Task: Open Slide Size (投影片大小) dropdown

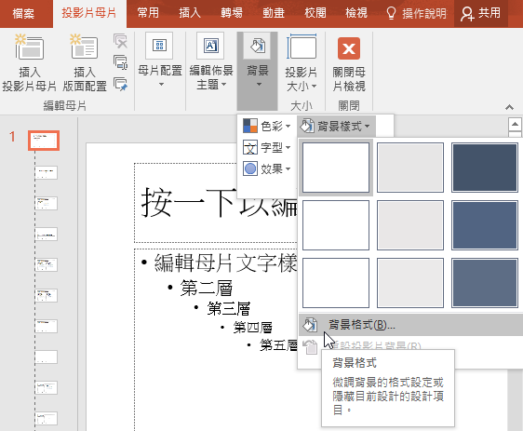Action: tap(302, 62)
